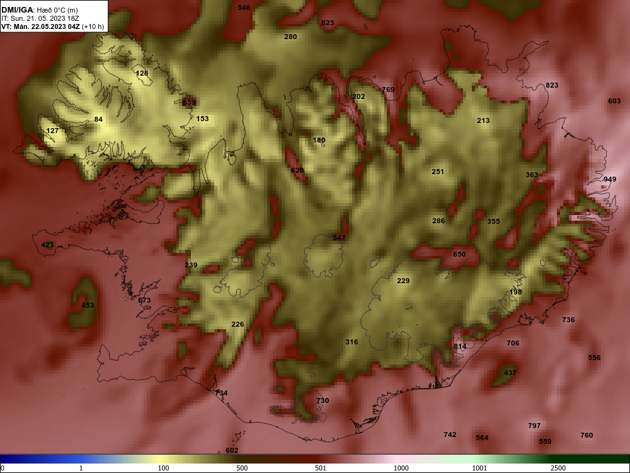Select the map value 239
The width and height of the screenshot is (630, 473).
pyautogui.click(x=192, y=265)
